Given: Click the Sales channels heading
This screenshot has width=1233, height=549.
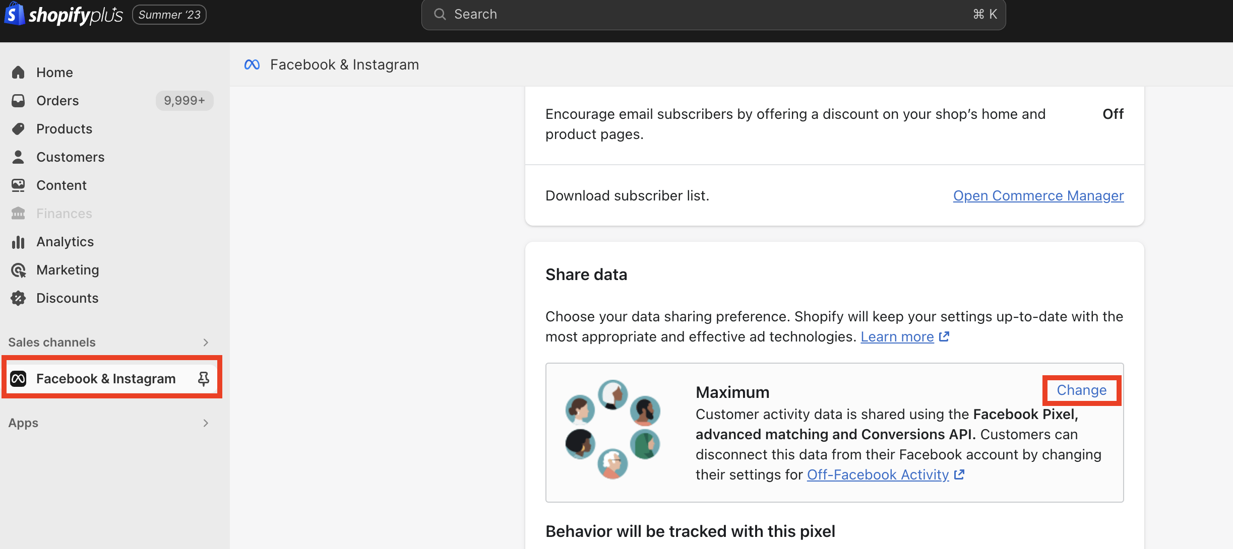Looking at the screenshot, I should [52, 342].
